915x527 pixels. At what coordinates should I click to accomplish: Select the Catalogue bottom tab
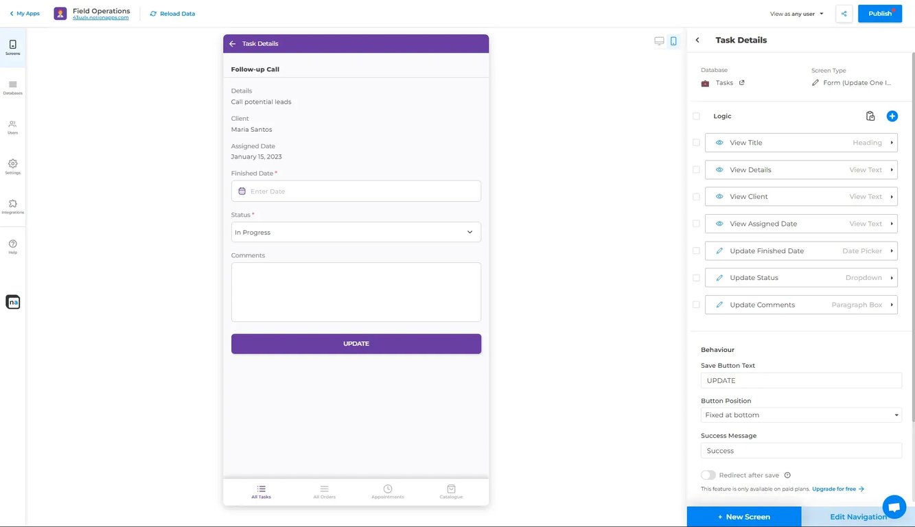[x=451, y=492]
